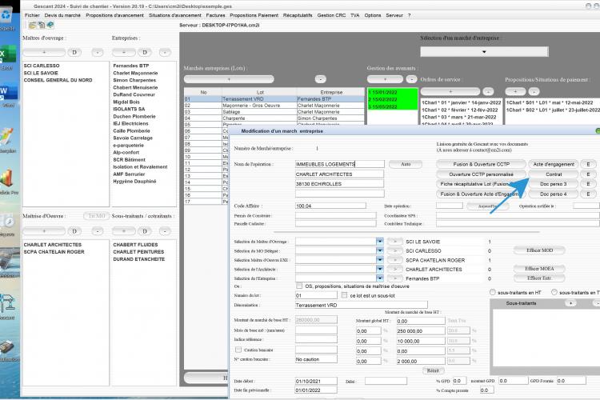Open the Gestion CRC menu
Screen dimensions: 600x400
(331, 15)
